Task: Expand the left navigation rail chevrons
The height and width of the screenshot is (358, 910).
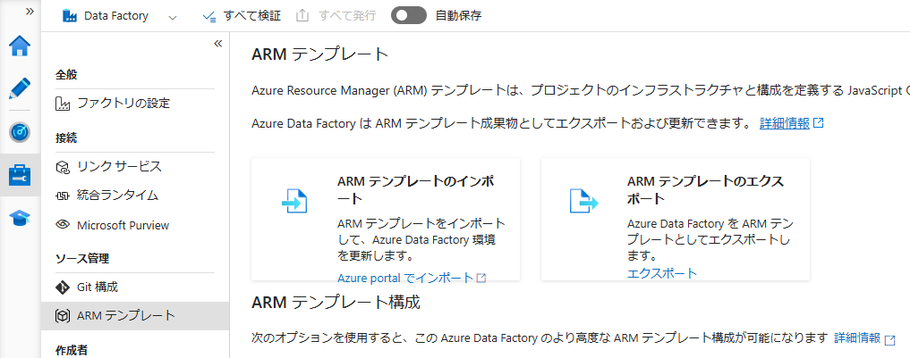Action: 30,12
